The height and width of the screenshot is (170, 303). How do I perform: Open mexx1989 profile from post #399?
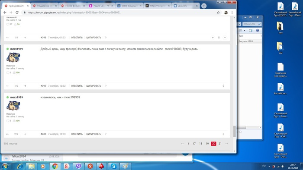pos(16,49)
